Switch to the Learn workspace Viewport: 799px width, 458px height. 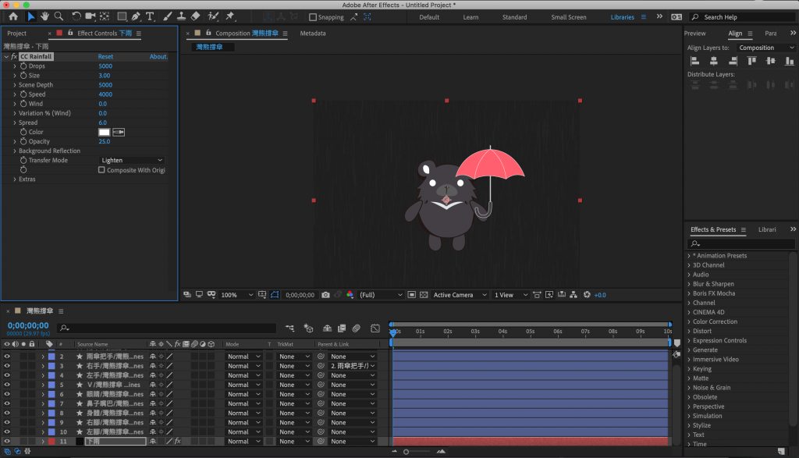pos(471,17)
